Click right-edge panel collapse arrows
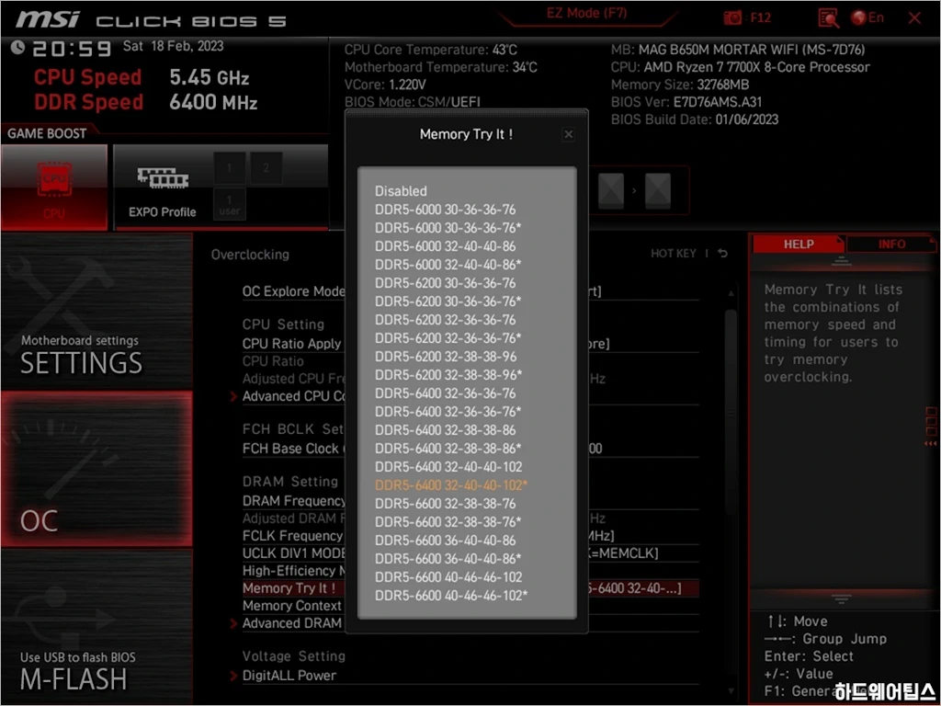Screen dimensions: 941x706 click(x=931, y=444)
